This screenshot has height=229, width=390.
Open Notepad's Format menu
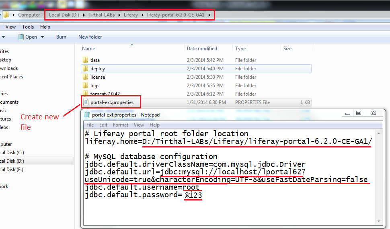[x=121, y=125]
